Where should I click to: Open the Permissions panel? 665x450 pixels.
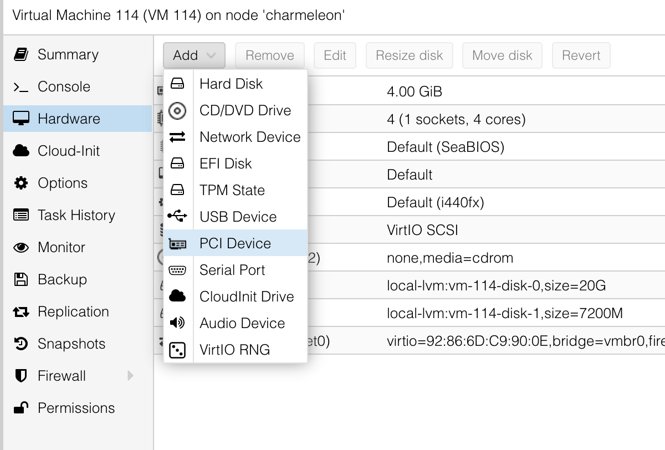pos(76,408)
